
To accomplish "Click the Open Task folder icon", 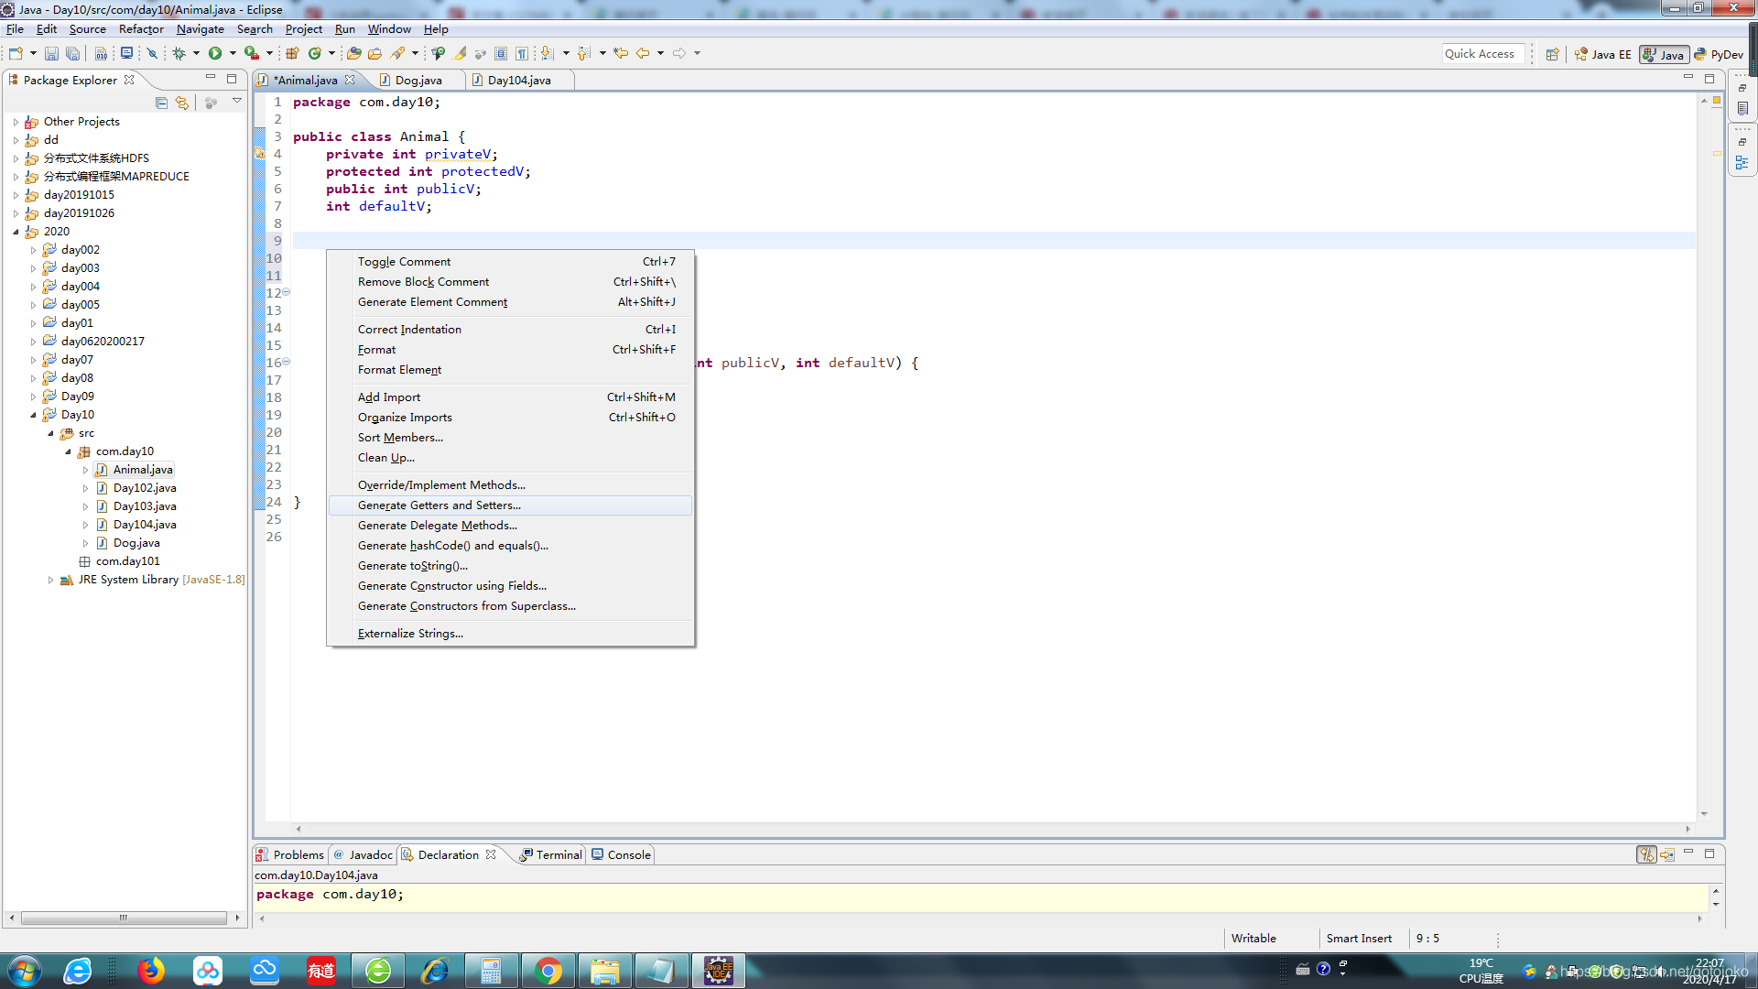I will coord(374,53).
